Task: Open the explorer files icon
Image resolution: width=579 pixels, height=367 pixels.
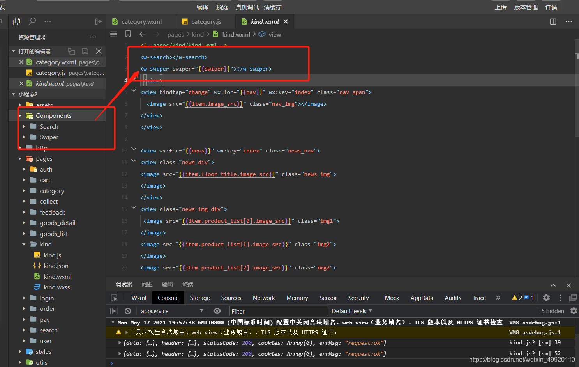Action: pos(16,21)
